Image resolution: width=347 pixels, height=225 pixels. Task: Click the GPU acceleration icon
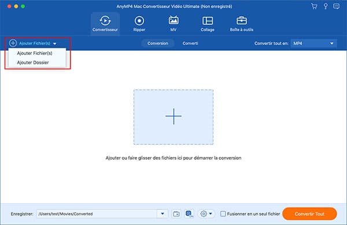point(189,213)
